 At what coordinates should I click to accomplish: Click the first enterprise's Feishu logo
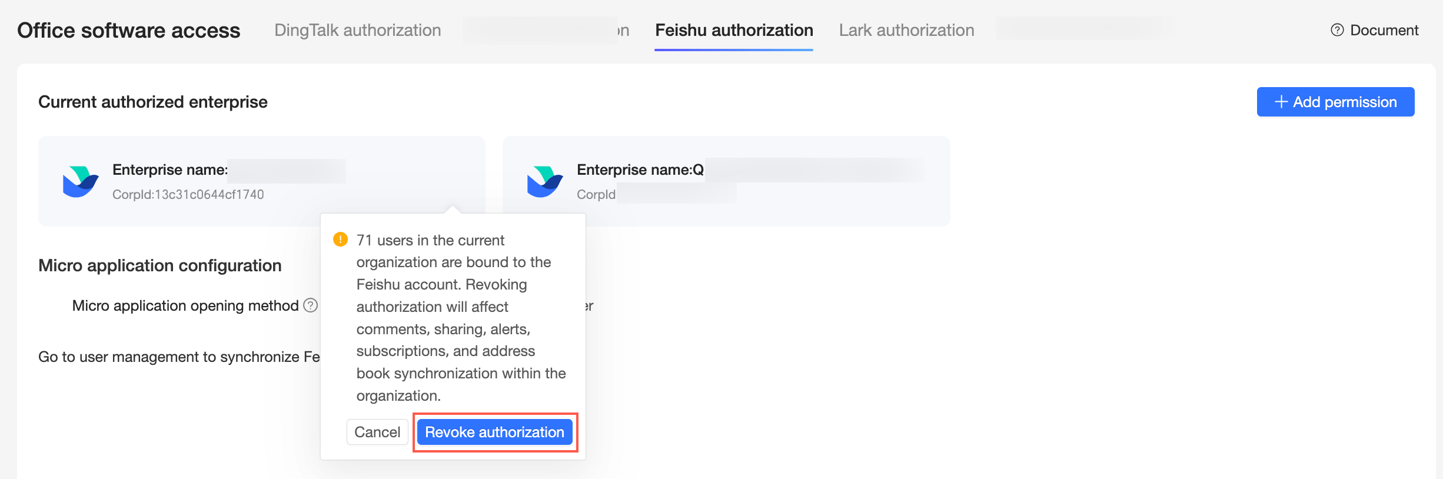point(80,182)
